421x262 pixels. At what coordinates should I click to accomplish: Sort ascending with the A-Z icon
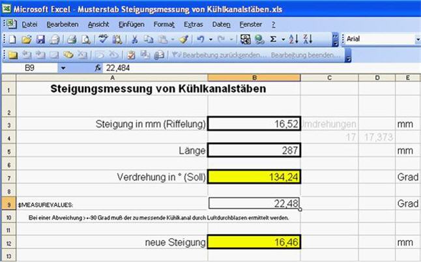[293, 40]
